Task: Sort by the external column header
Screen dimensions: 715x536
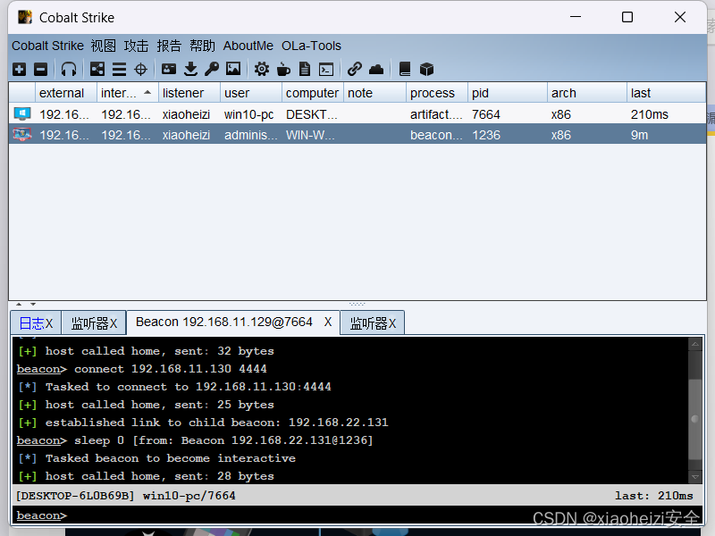Action: pyautogui.click(x=66, y=93)
